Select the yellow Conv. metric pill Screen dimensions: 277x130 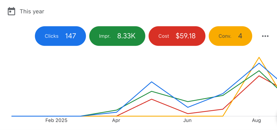click(230, 36)
